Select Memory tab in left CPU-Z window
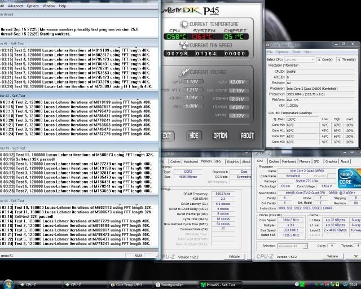Viewport: 361px width, 289px height. (206, 161)
